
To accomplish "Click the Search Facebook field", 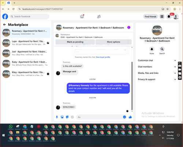I will point(29,17).
